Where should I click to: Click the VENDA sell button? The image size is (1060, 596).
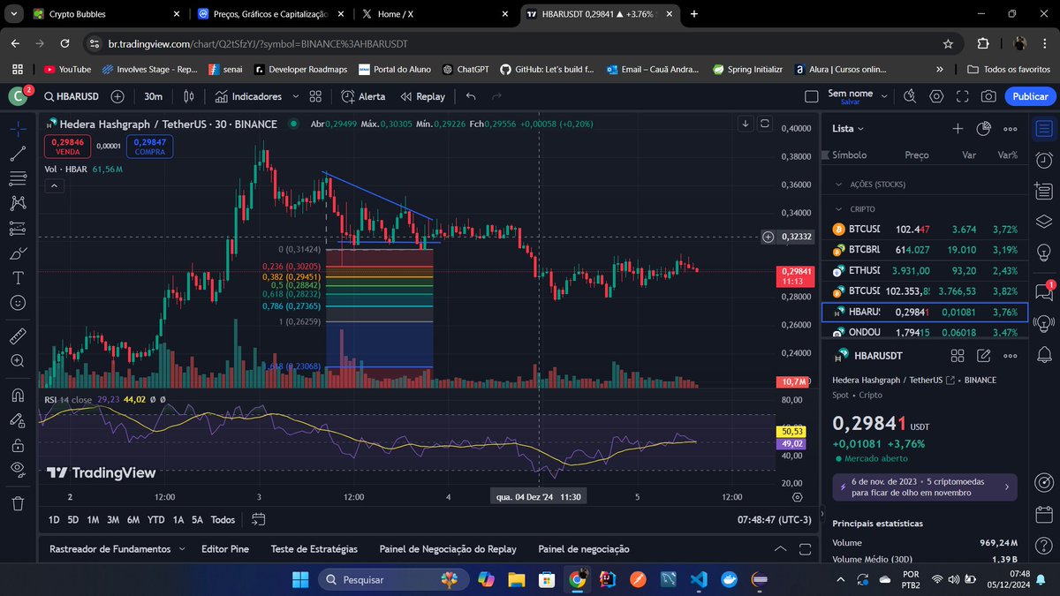pos(67,147)
